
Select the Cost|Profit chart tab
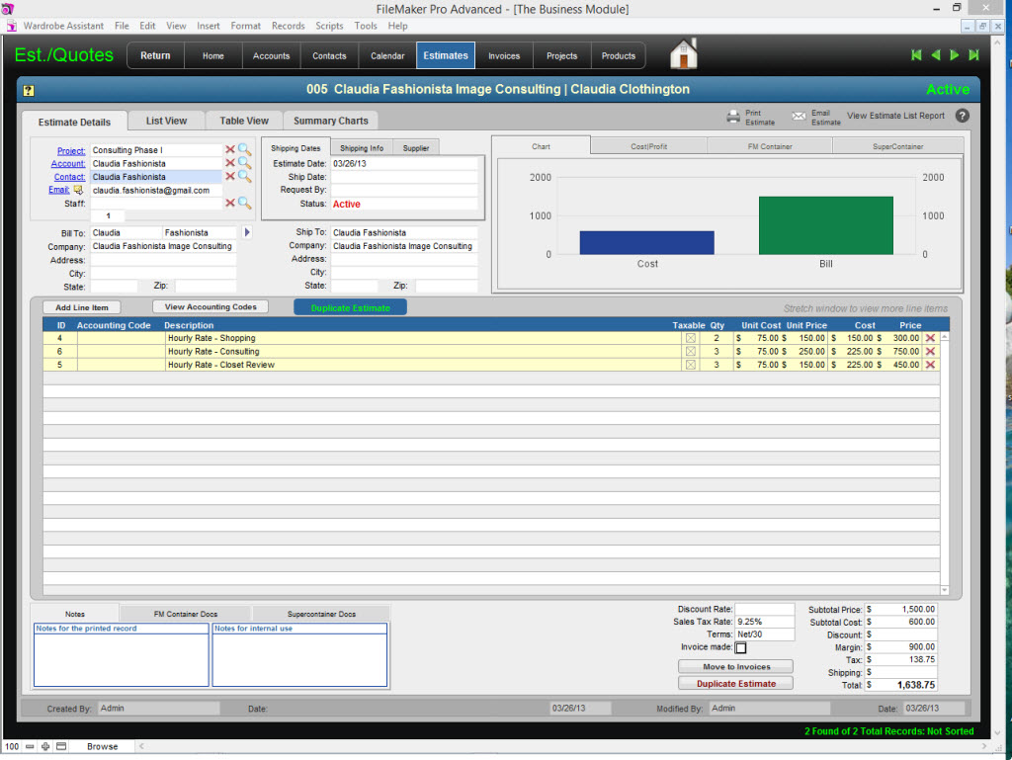point(648,146)
